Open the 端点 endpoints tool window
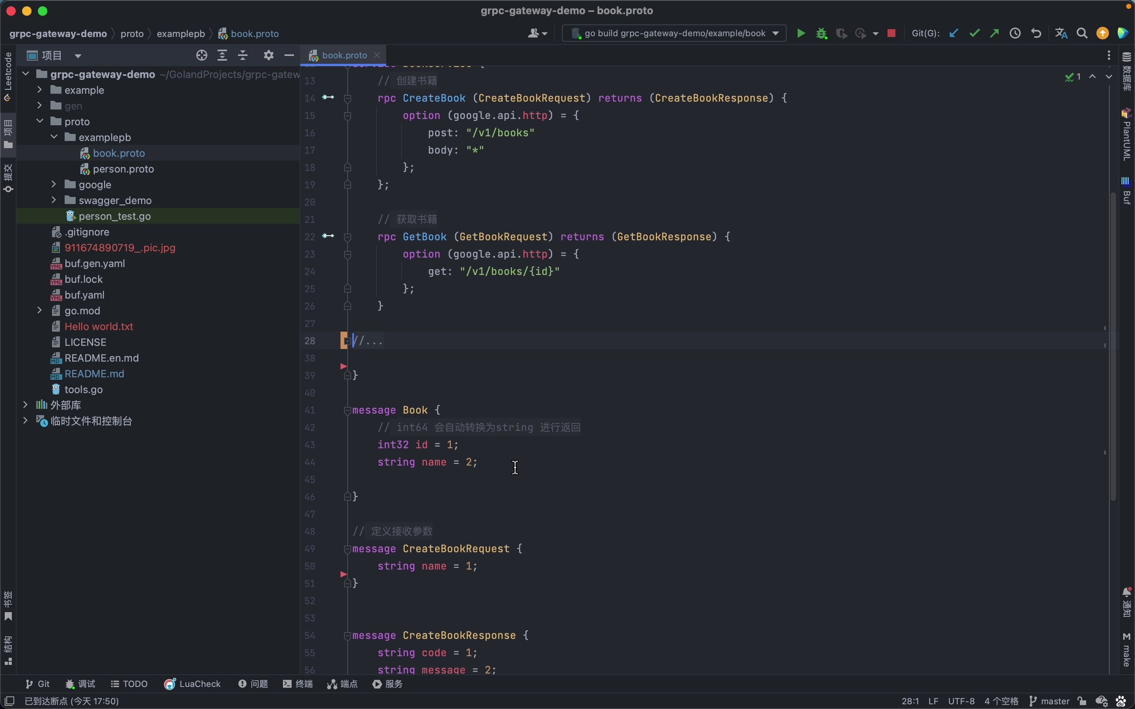Viewport: 1135px width, 709px height. coord(343,684)
